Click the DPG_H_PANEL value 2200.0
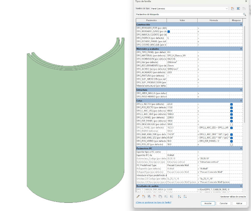This screenshot has height=211, width=251. tap(182, 118)
